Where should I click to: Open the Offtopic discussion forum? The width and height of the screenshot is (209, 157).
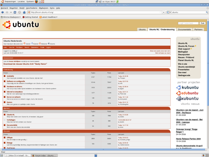coord(9,137)
